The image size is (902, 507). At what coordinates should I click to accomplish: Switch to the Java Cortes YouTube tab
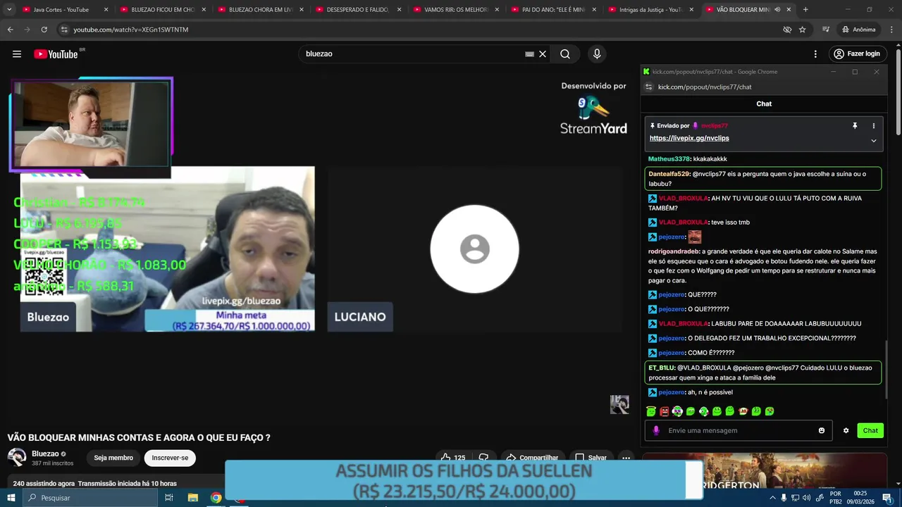[x=66, y=10]
